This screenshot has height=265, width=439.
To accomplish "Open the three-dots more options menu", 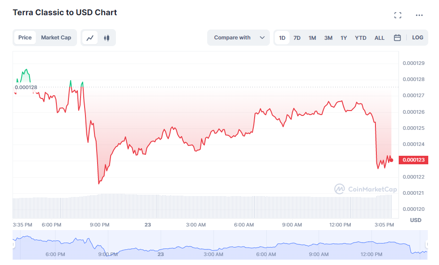I will (x=419, y=15).
